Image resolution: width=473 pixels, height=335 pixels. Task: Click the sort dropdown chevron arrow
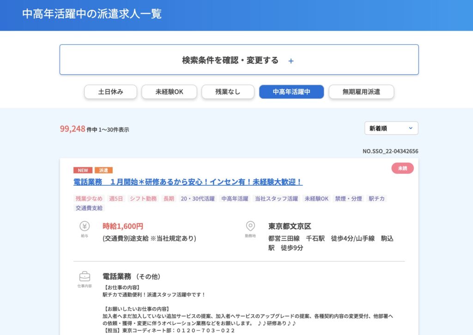pyautogui.click(x=411, y=128)
